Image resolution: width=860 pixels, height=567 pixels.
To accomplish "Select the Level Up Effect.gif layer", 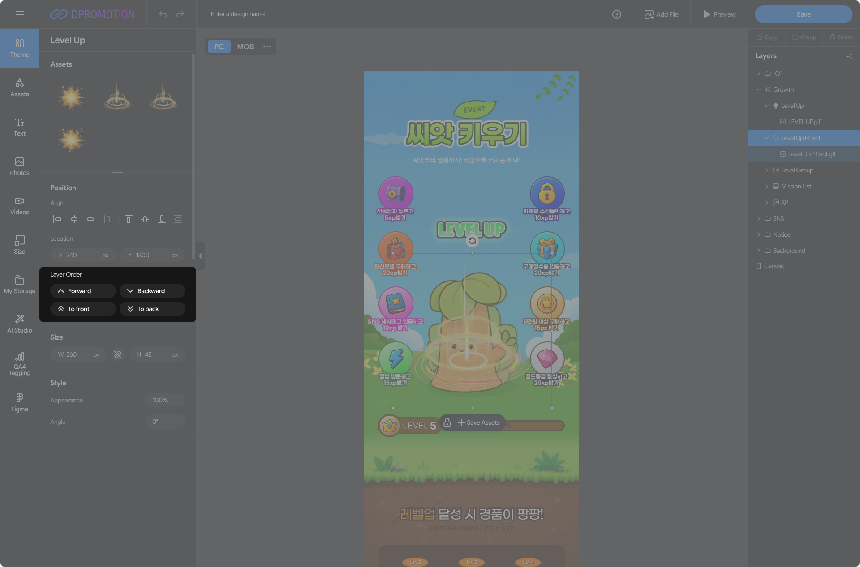I will point(804,154).
